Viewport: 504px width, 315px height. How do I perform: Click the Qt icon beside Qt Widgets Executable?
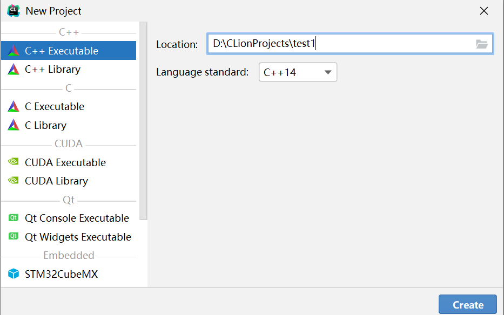click(14, 236)
